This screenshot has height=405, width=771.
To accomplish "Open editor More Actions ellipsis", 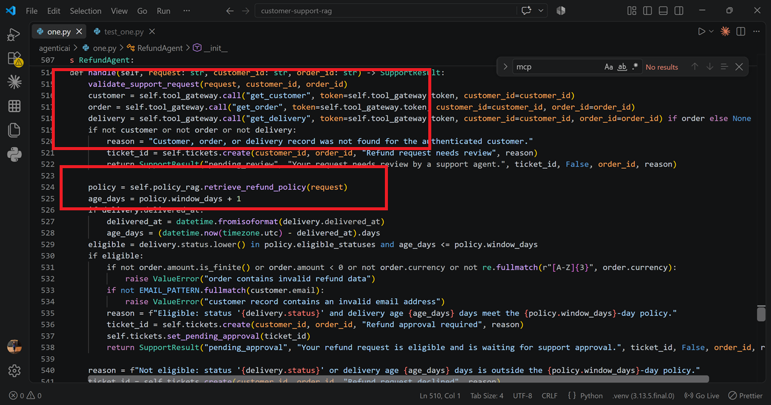I will (757, 31).
